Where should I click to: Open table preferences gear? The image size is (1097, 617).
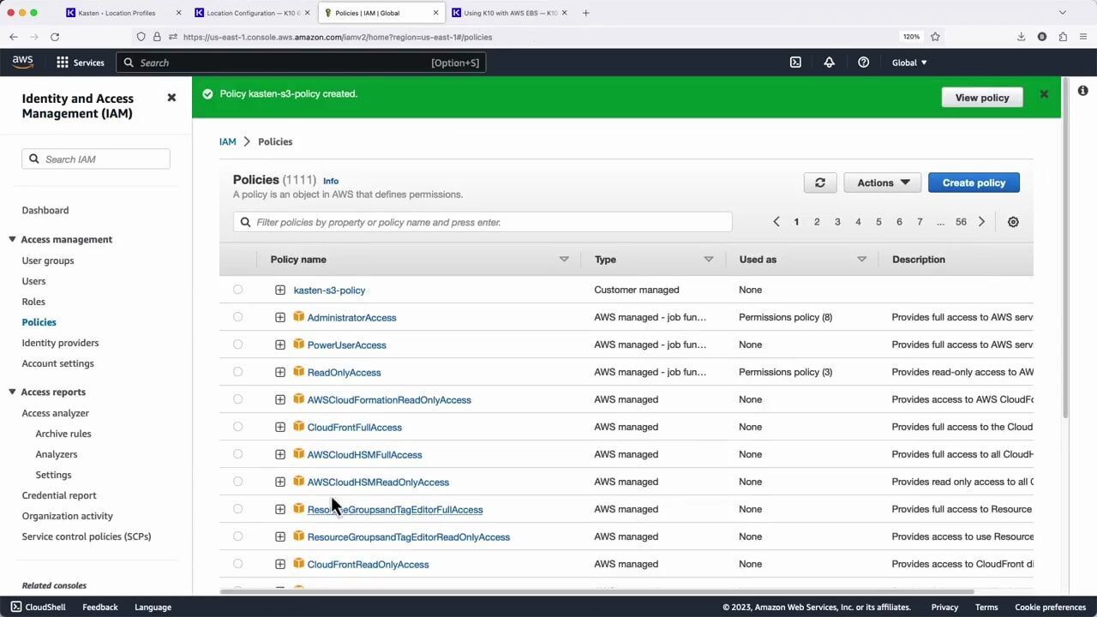[1013, 222]
